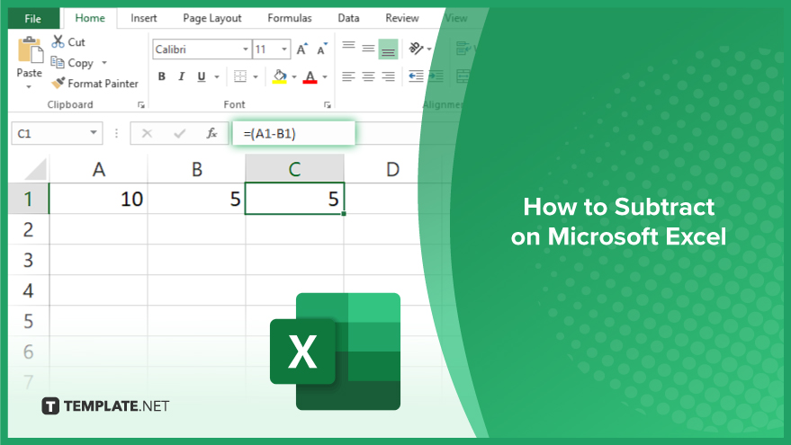The height and width of the screenshot is (445, 791).
Task: Expand the Font Color dropdown arrow
Action: coord(325,77)
